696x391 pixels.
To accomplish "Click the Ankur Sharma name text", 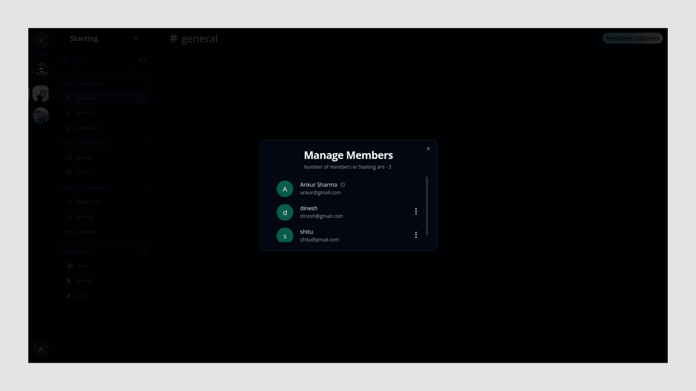I will click(x=318, y=185).
